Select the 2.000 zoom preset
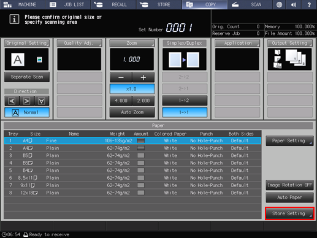Screen dimensions: 317x238 coord(143,101)
